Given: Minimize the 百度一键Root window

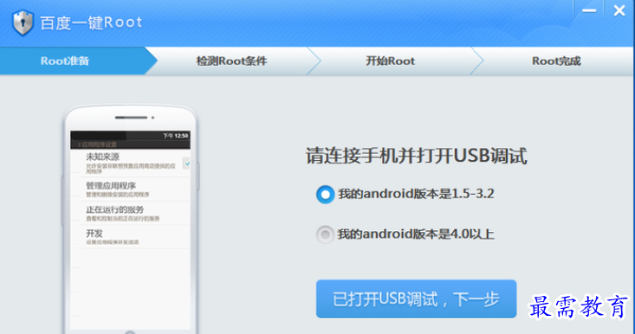Looking at the screenshot, I should [x=589, y=10].
